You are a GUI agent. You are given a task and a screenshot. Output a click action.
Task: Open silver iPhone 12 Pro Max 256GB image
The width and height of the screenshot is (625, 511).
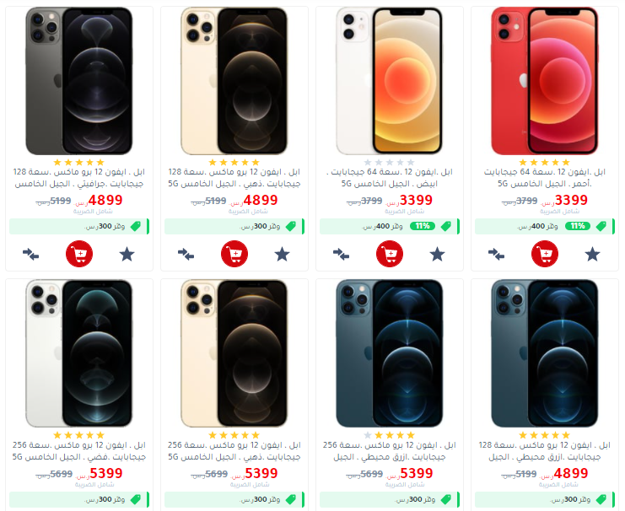click(79, 353)
